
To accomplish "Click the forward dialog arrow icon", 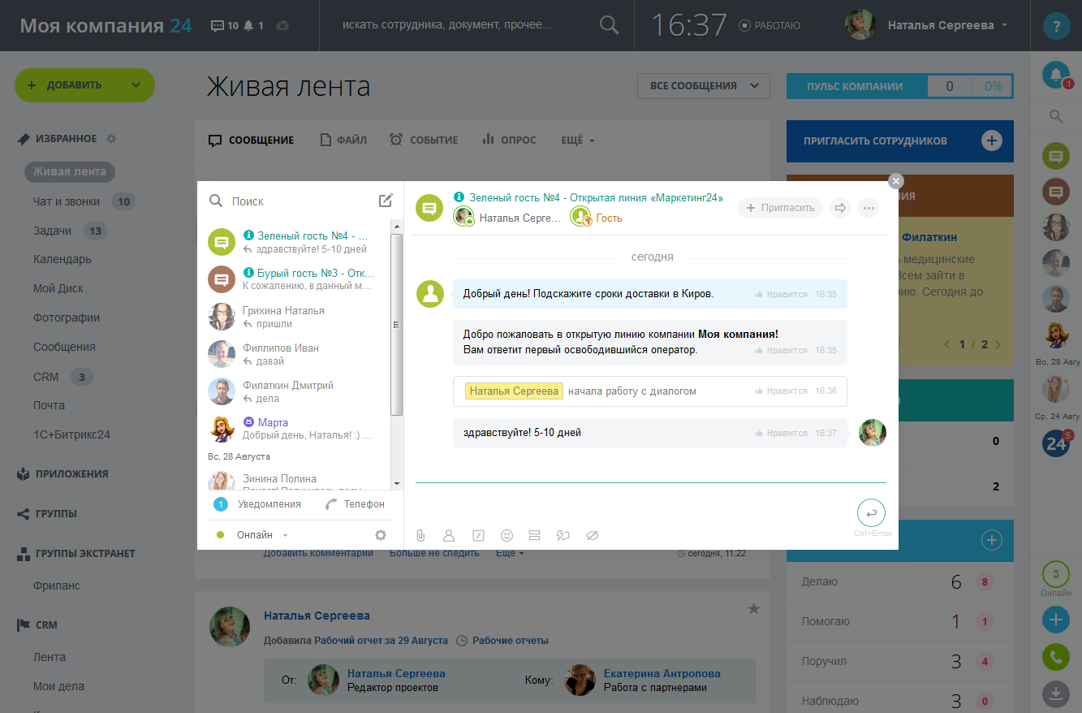I will 841,208.
